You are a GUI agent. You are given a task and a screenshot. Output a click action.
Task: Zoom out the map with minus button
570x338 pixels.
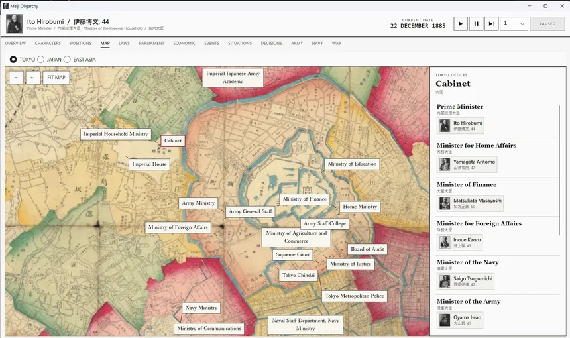tap(16, 78)
